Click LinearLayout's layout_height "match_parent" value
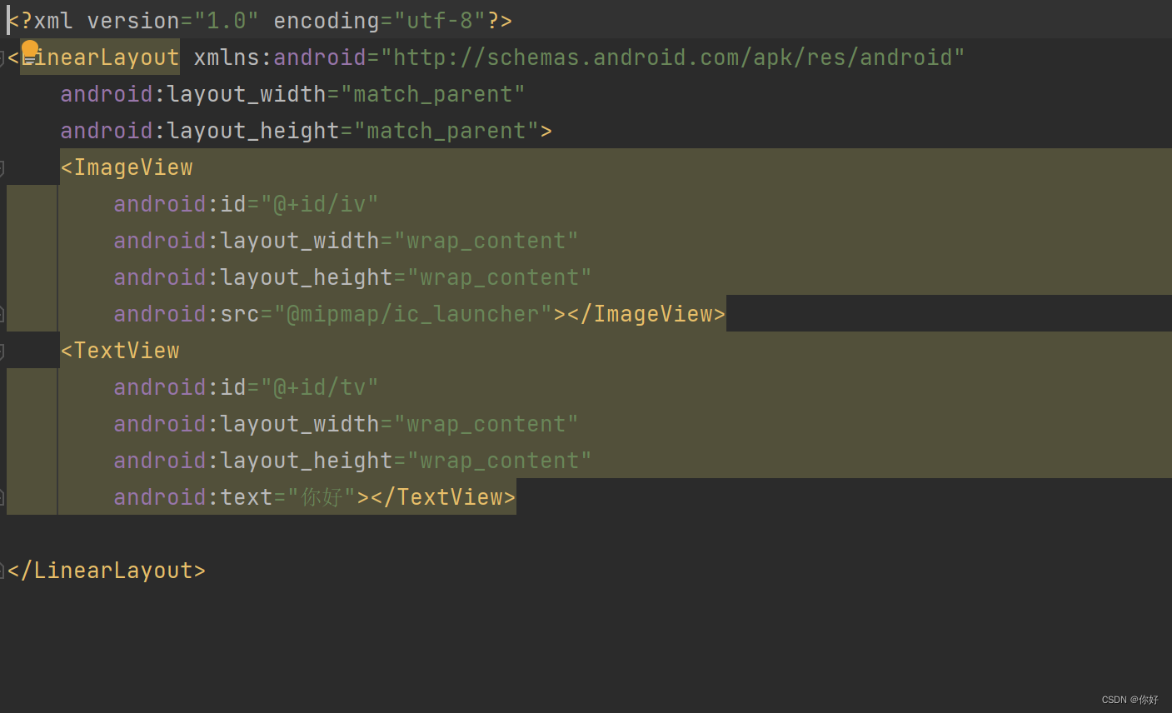 [x=446, y=131]
